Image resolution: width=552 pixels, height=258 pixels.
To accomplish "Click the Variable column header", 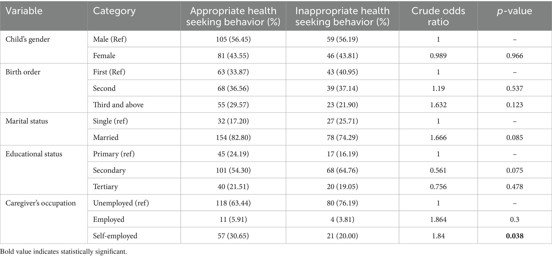I will [24, 11].
